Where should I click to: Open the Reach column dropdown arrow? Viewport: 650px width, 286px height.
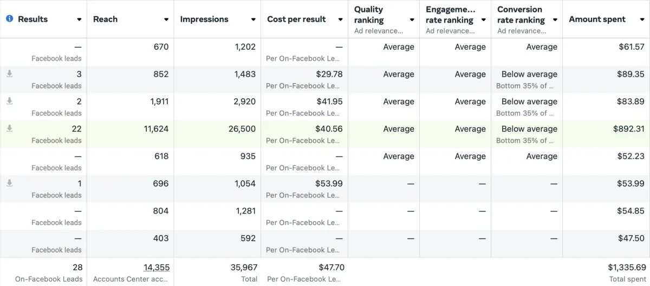(x=166, y=19)
